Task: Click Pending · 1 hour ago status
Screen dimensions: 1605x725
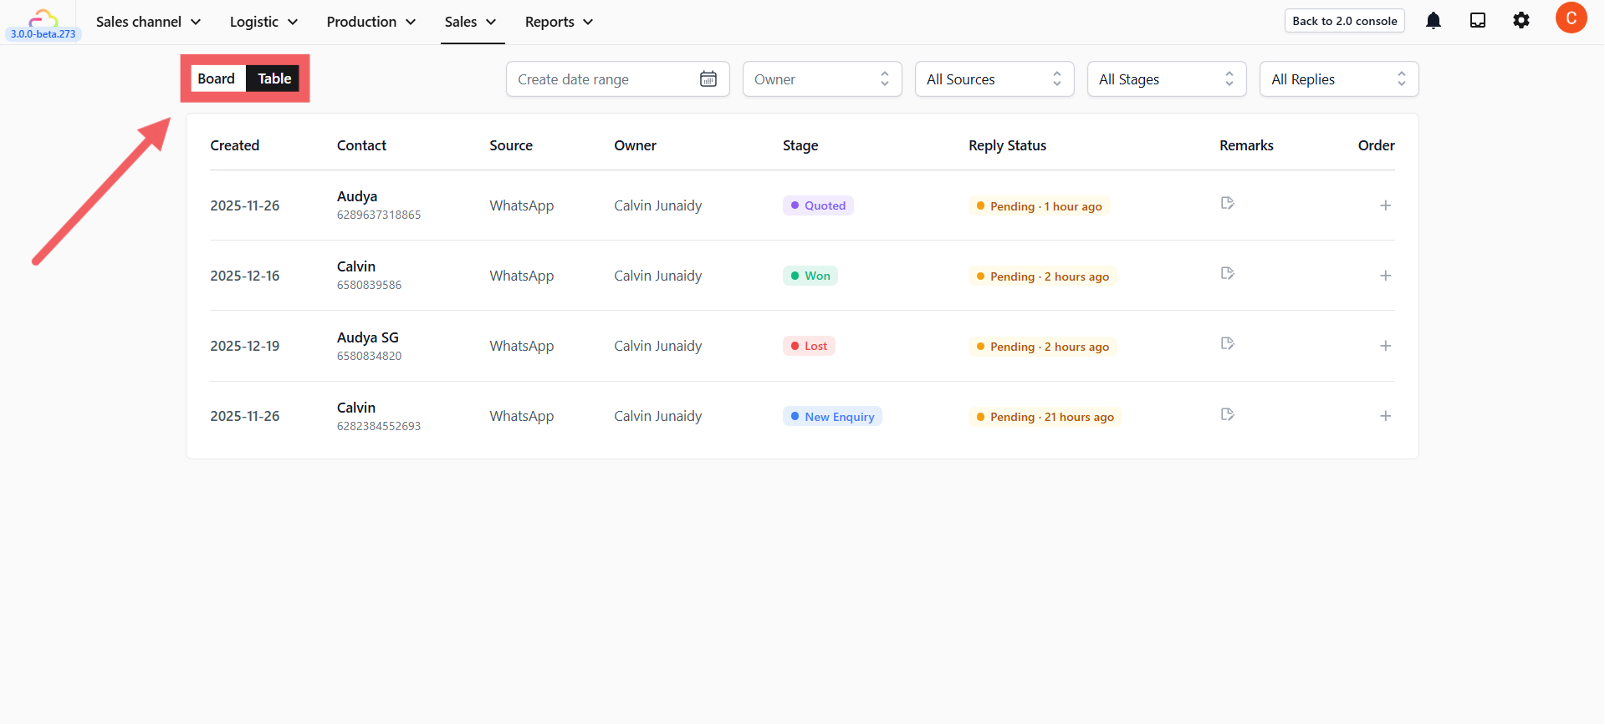Action: click(1039, 206)
